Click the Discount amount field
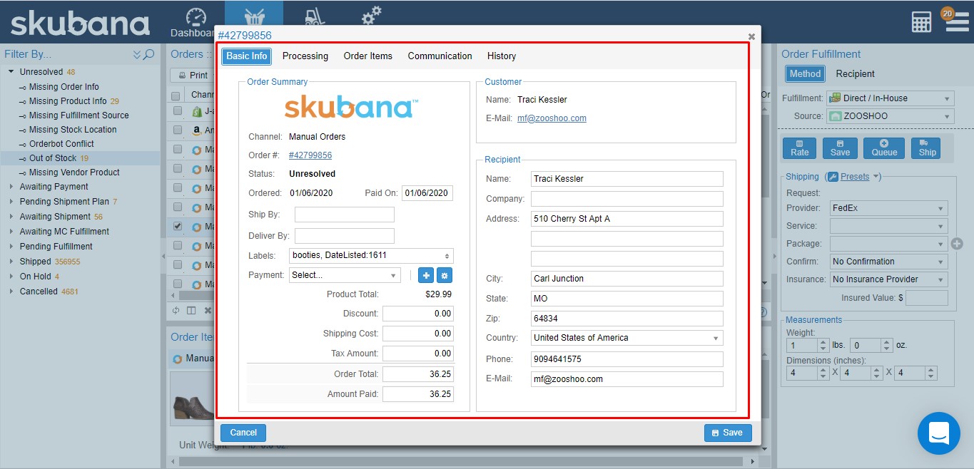This screenshot has height=469, width=974. [418, 314]
